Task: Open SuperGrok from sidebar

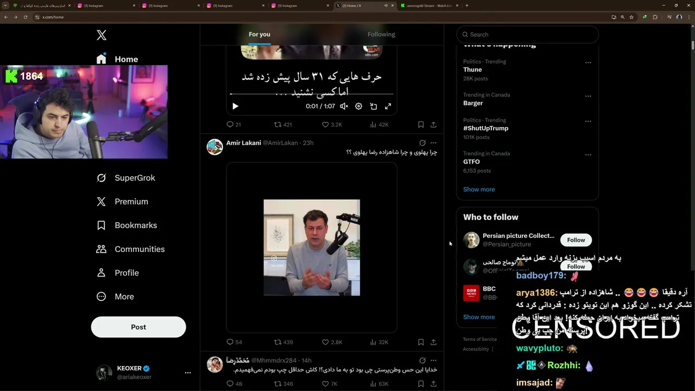Action: (x=125, y=178)
